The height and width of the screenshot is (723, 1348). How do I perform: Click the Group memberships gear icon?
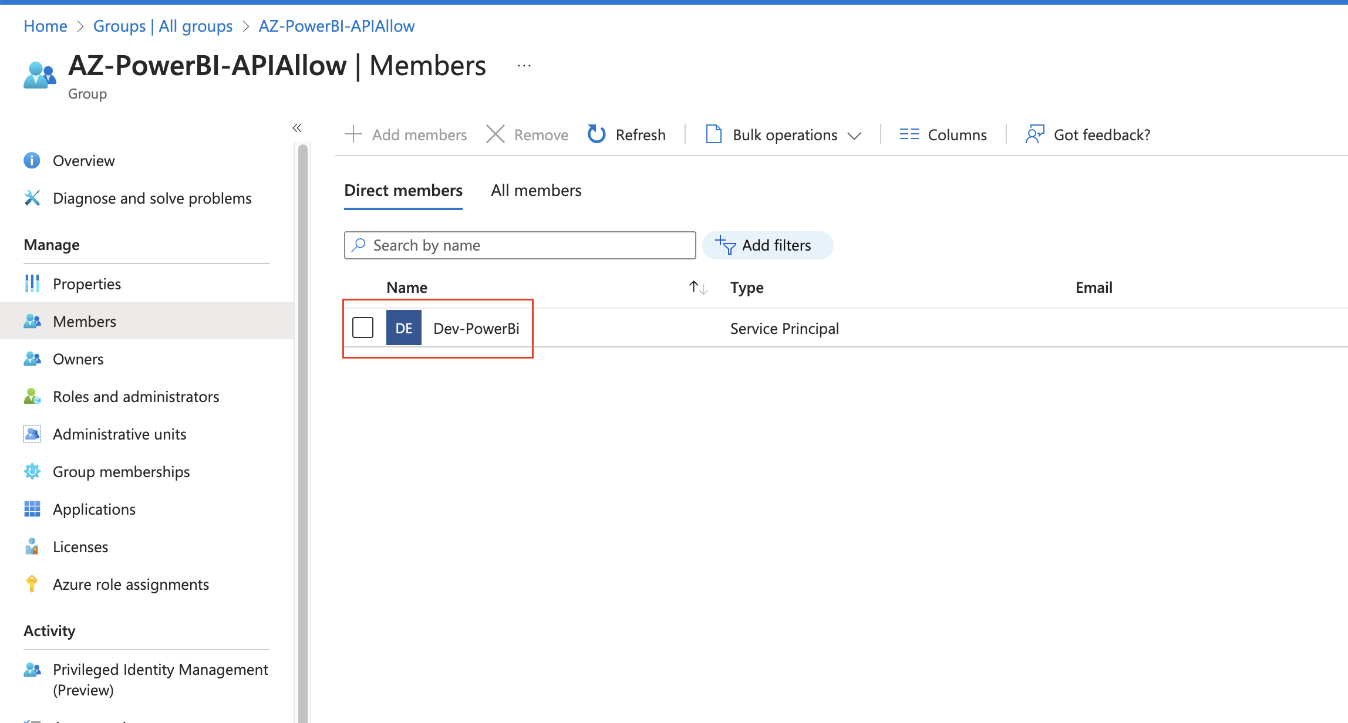pos(32,471)
